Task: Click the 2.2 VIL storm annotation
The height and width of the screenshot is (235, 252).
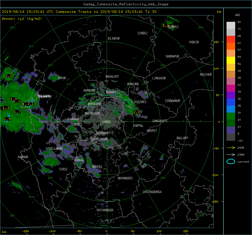Action: (9, 76)
